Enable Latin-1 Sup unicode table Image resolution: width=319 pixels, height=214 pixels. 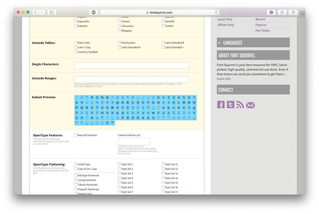click(x=76, y=47)
